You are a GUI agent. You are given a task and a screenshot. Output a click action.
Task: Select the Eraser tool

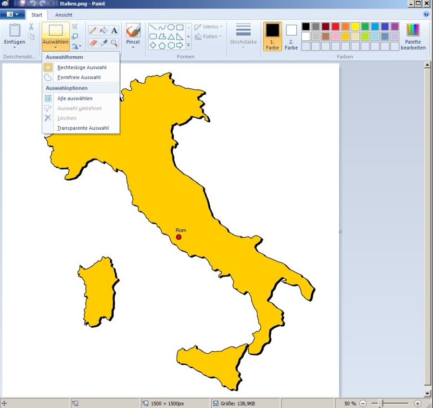(x=93, y=43)
